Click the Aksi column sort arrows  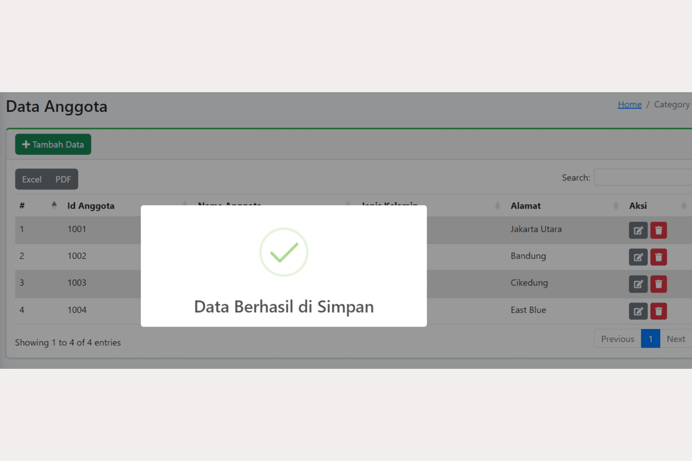tap(684, 206)
